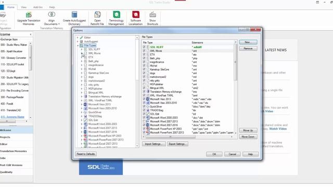
Task: Click the Software Localization ribbon icon
Action: pyautogui.click(x=136, y=15)
